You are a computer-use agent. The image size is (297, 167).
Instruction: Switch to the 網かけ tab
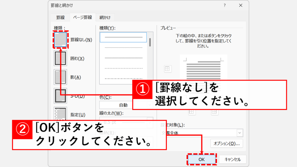point(105,17)
